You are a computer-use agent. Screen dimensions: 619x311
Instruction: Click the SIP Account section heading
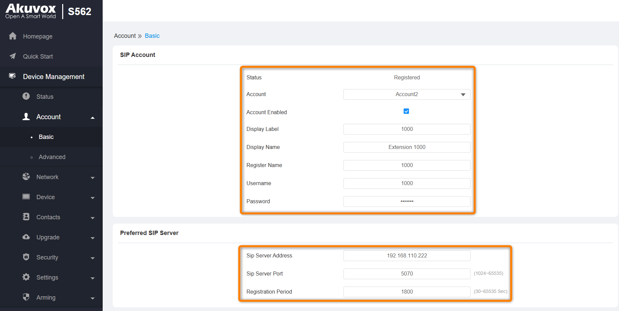point(137,55)
